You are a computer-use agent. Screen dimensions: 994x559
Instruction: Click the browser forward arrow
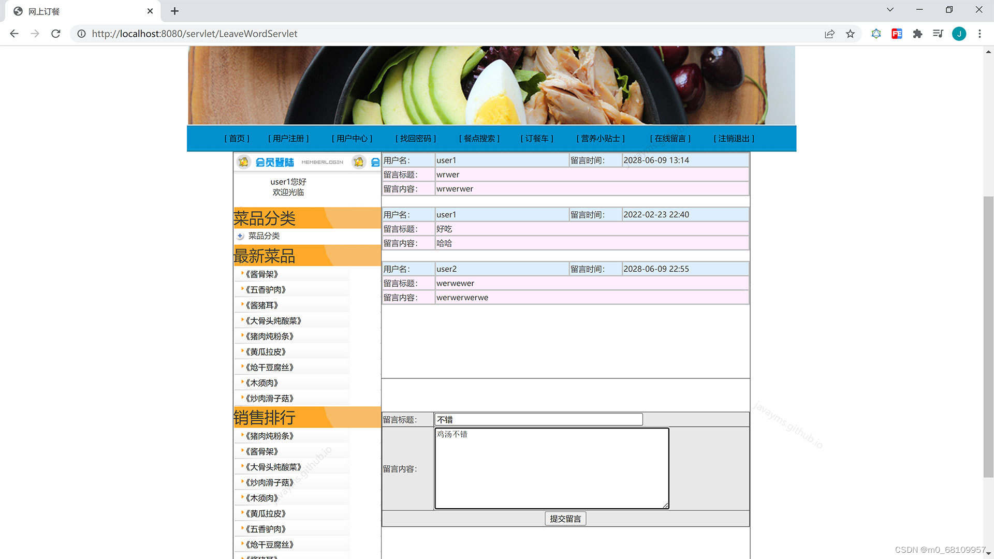tap(35, 34)
